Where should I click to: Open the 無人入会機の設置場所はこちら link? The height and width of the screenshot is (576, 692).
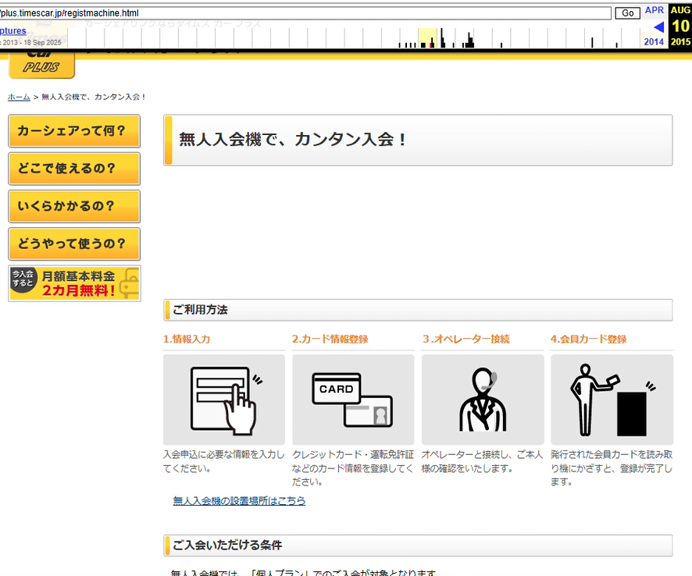tap(239, 500)
